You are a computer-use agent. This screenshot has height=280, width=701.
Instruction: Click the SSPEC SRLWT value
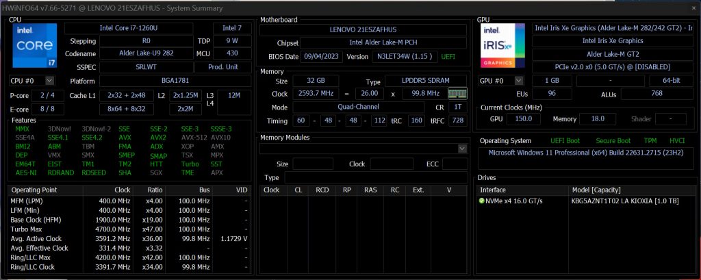click(146, 67)
